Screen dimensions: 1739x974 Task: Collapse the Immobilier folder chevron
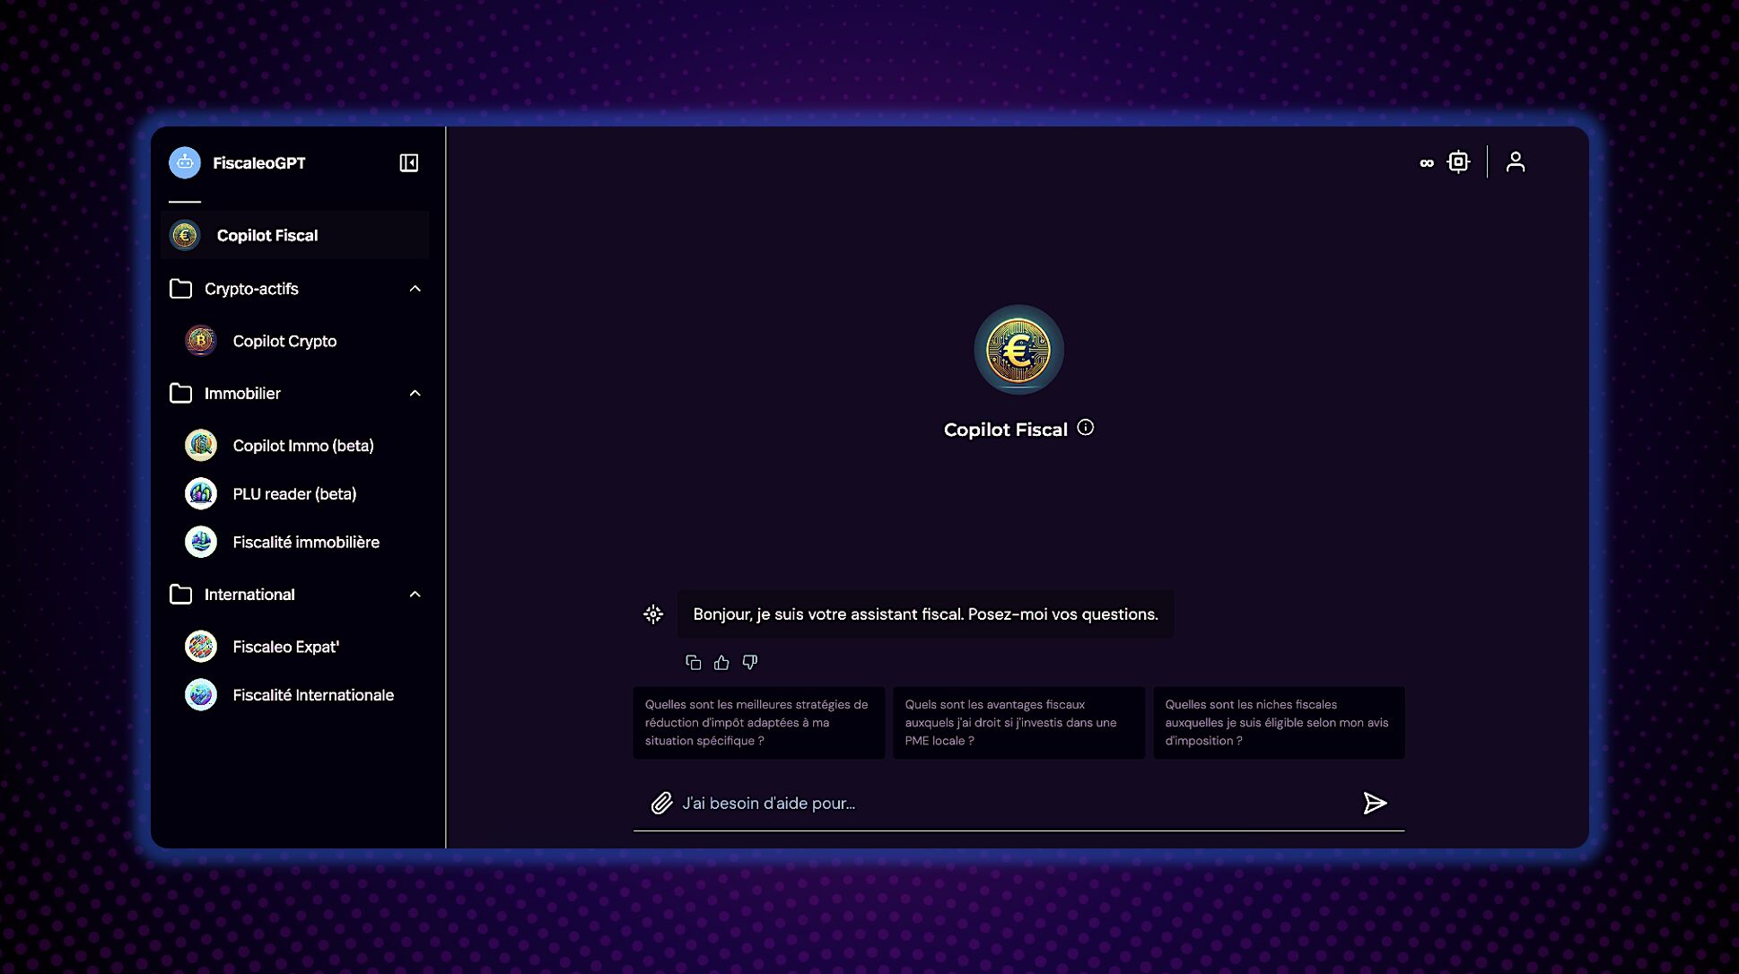click(x=415, y=394)
